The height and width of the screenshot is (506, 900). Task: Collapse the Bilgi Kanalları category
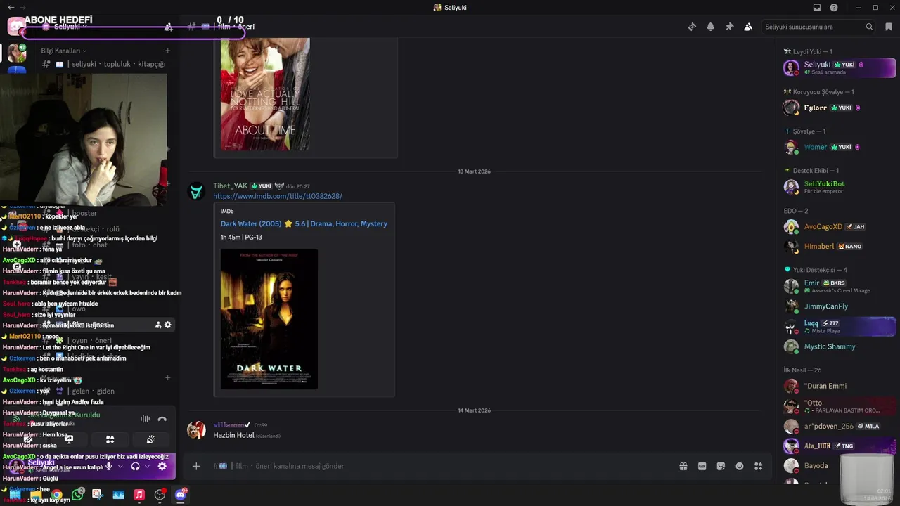tap(63, 51)
